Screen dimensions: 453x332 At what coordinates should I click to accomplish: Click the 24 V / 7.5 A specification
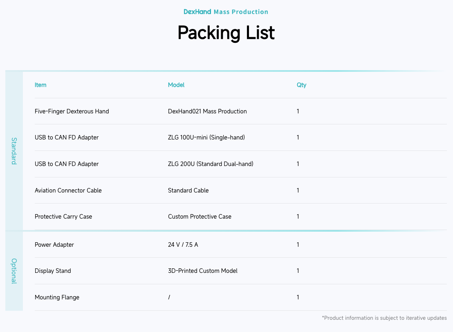183,245
